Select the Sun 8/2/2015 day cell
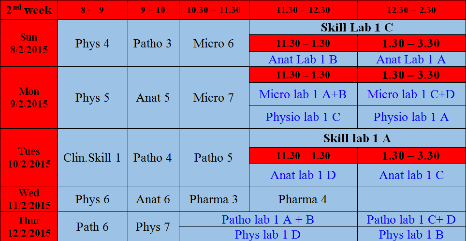Viewport: 466px width, 241px height. tap(29, 44)
